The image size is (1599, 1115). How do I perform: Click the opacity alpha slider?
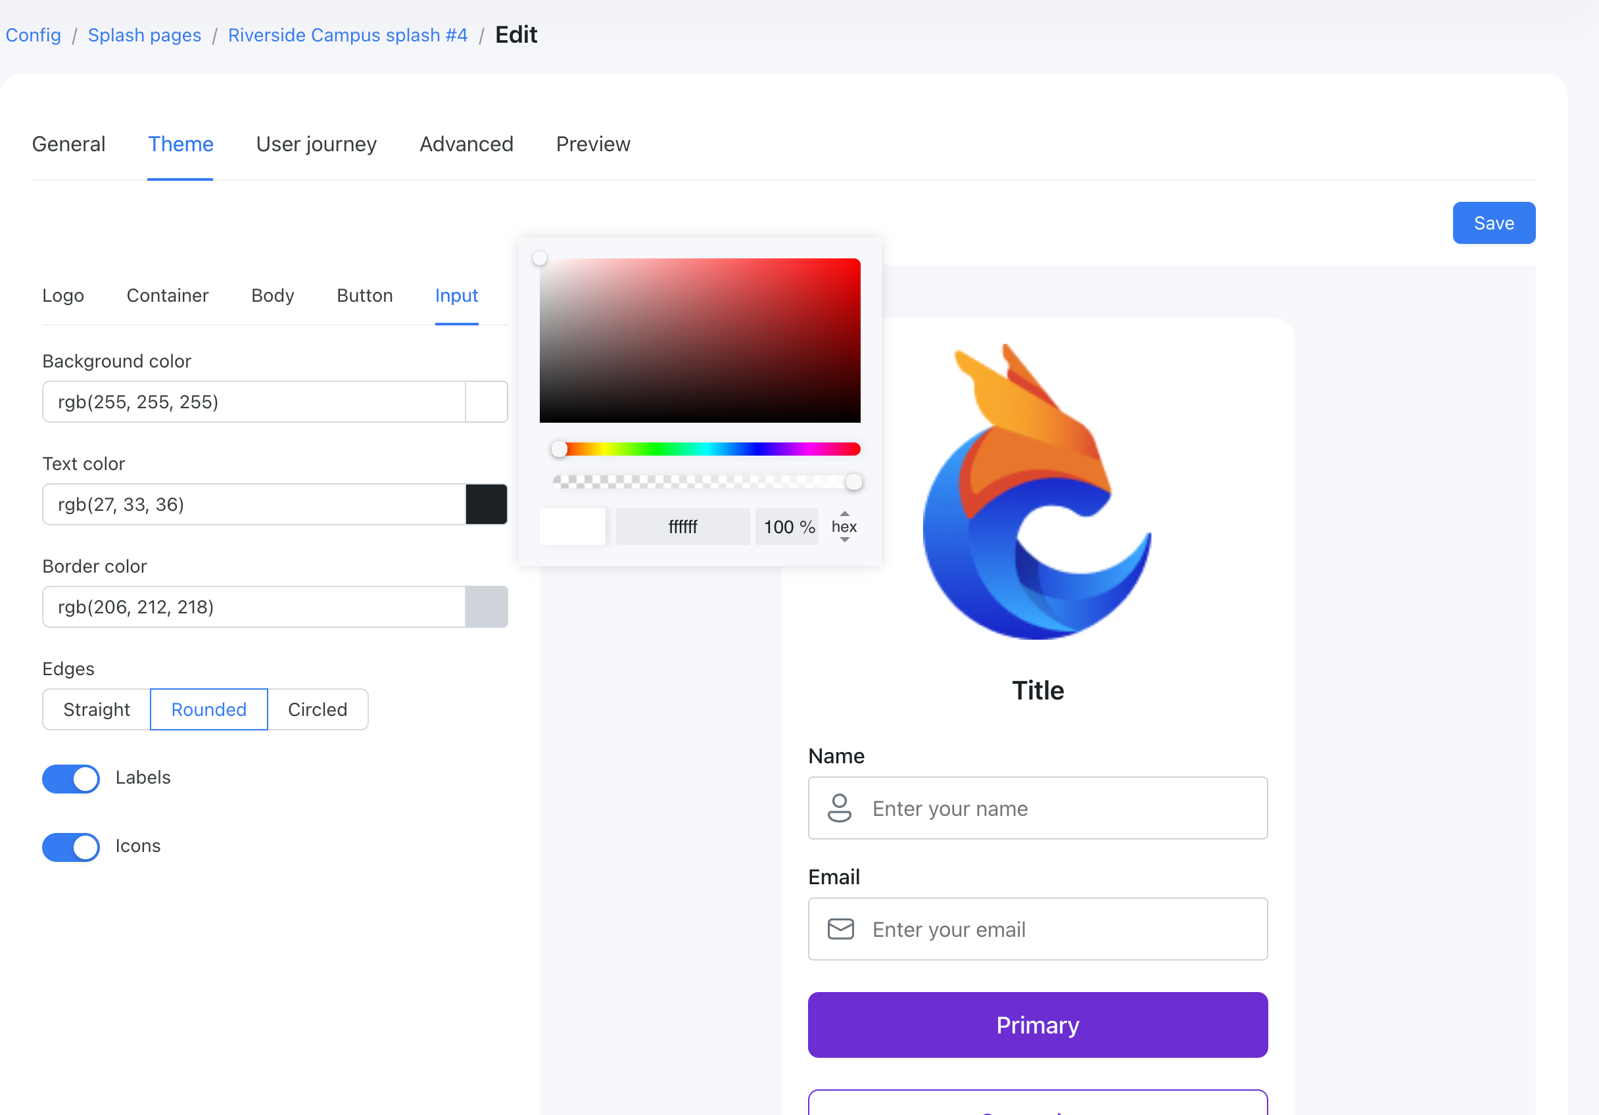tap(706, 481)
